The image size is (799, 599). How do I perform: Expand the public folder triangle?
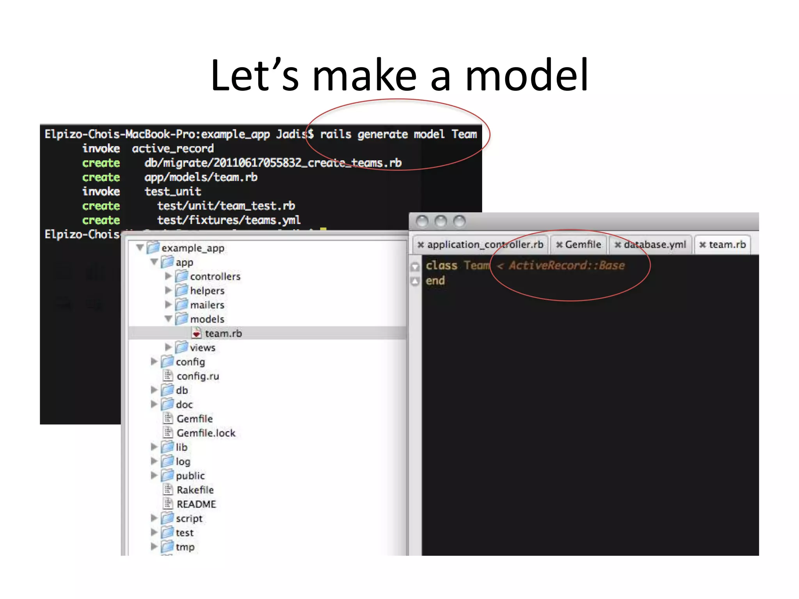click(154, 475)
